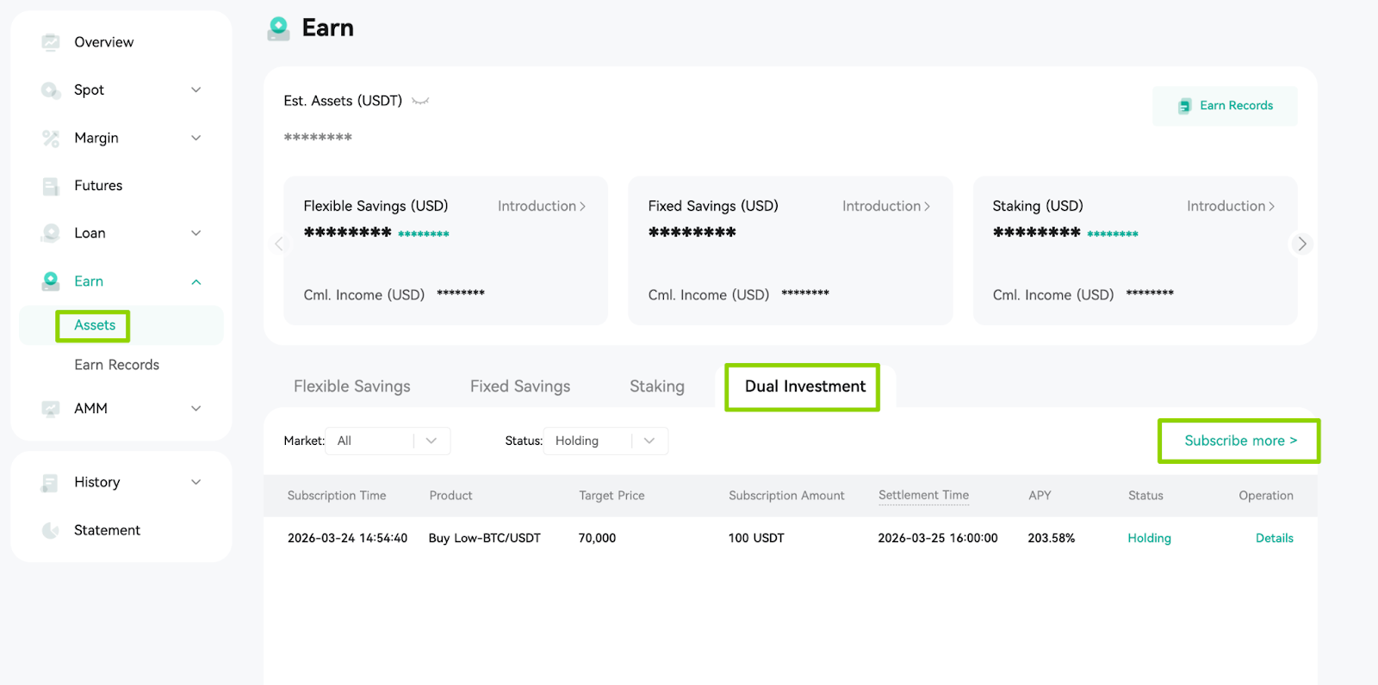Expand the Spot menu chevron

coord(196,90)
